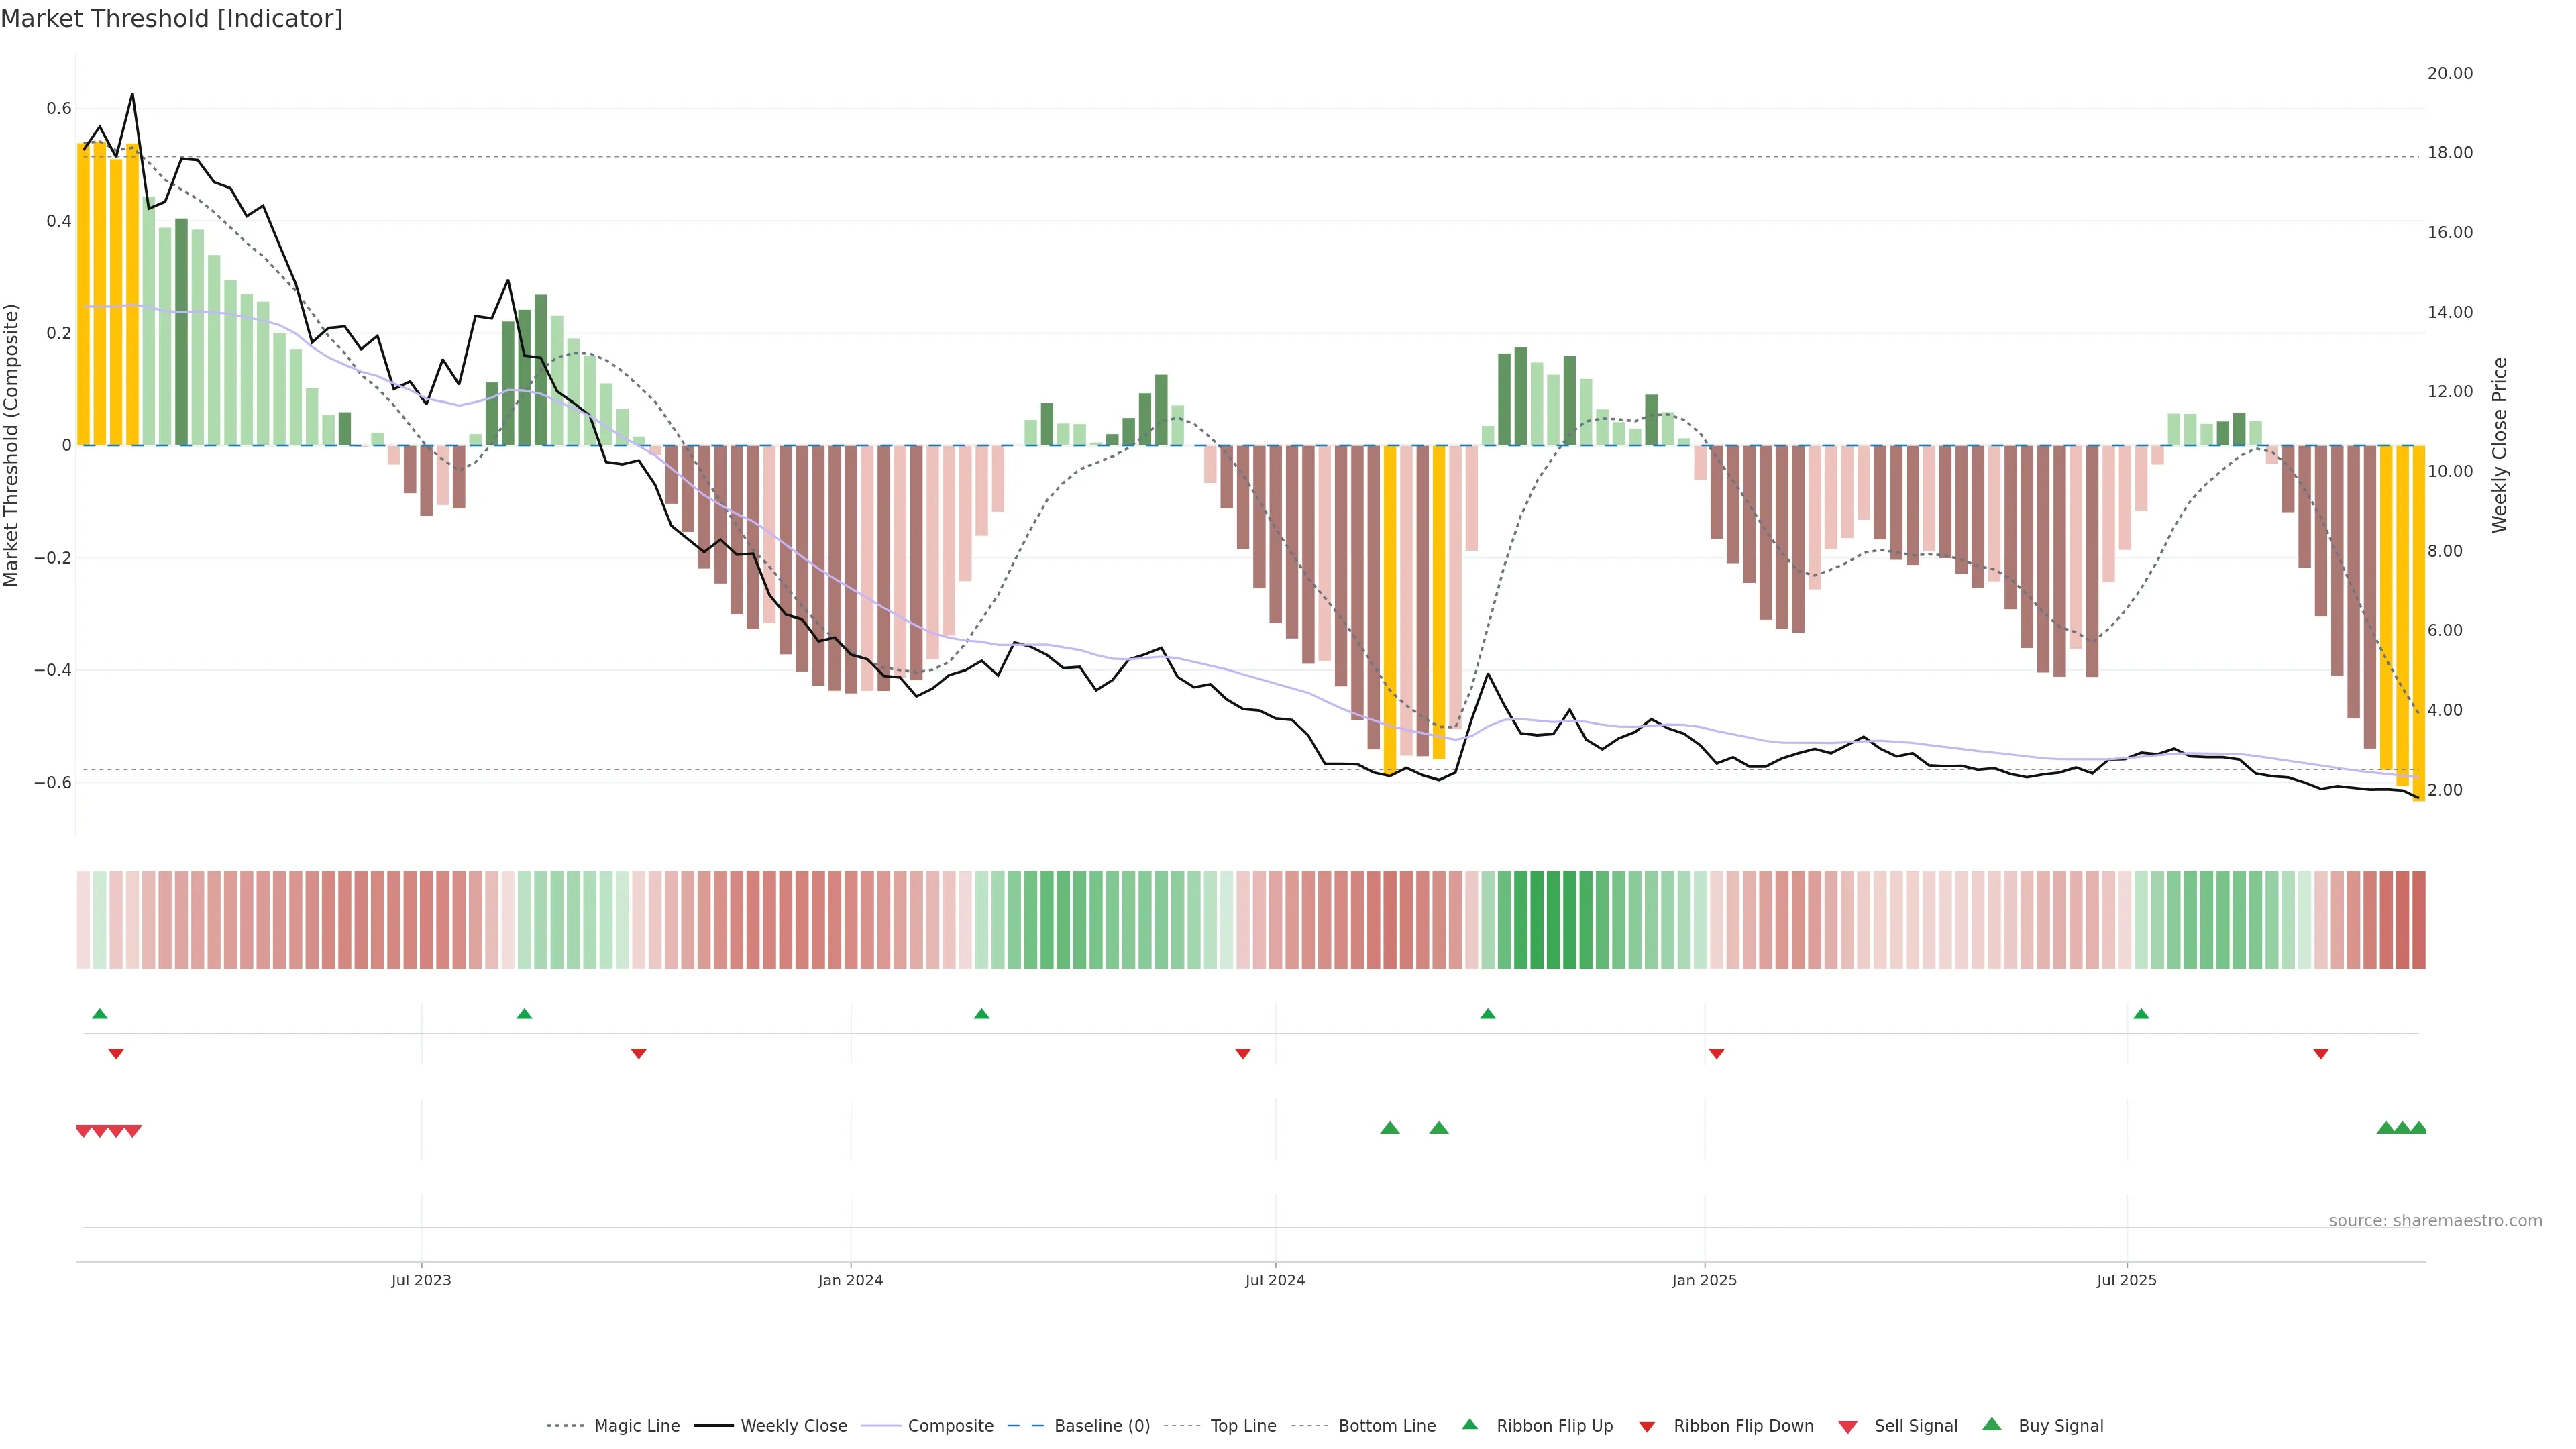Click the red flip down marker just before Jul 2024
Screen dimensions: 2576x1449
pos(1242,1054)
